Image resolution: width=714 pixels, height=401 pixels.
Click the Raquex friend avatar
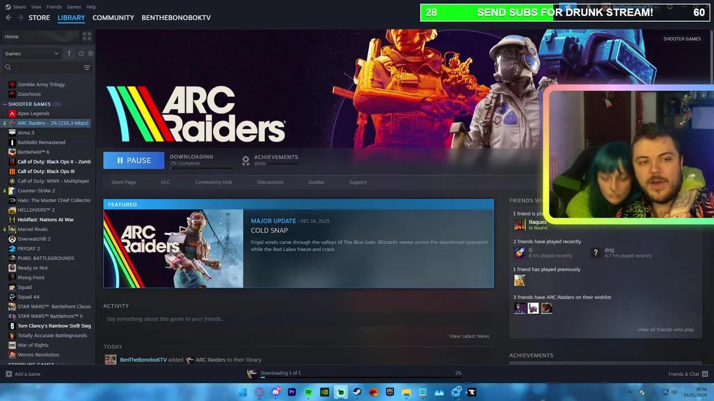(x=520, y=224)
